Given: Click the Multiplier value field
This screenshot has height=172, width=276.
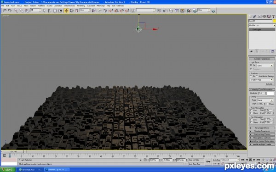Looking at the screenshot, I should pyautogui.click(x=261, y=94).
